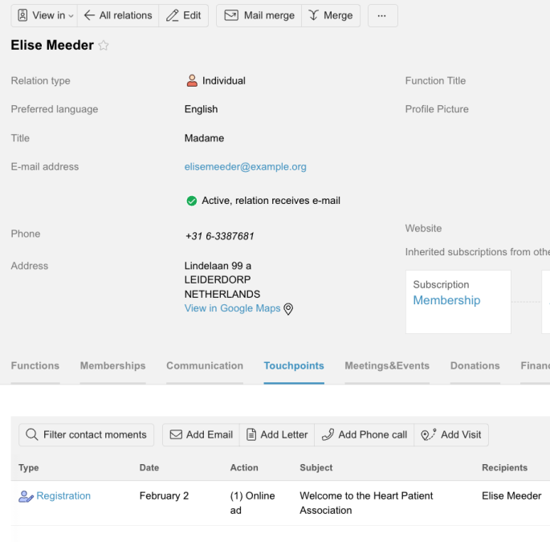This screenshot has width=550, height=550.
Task: Open the View in dropdown
Action: (x=44, y=15)
